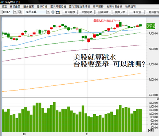
Task: Click the 財務查詢 button
Action: [153, 12]
